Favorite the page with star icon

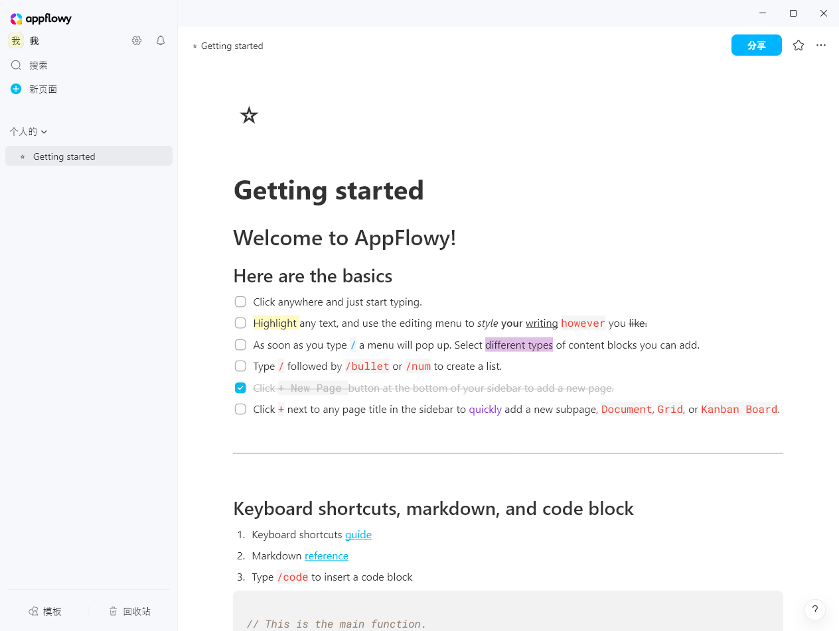click(x=799, y=45)
